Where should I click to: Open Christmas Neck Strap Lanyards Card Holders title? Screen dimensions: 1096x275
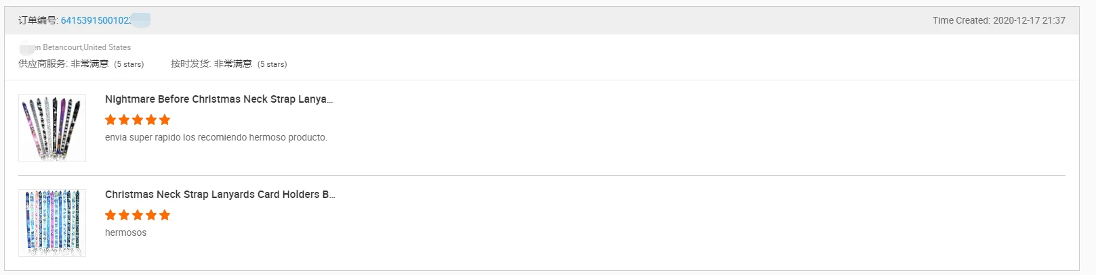(220, 195)
